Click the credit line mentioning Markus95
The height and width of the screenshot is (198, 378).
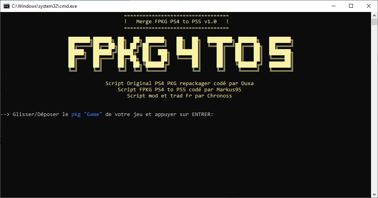coord(179,89)
